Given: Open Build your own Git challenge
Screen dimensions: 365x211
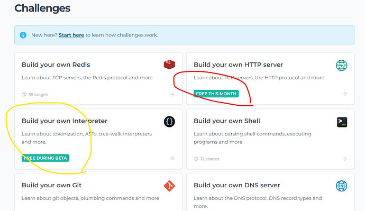Looking at the screenshot, I should pyautogui.click(x=51, y=185).
